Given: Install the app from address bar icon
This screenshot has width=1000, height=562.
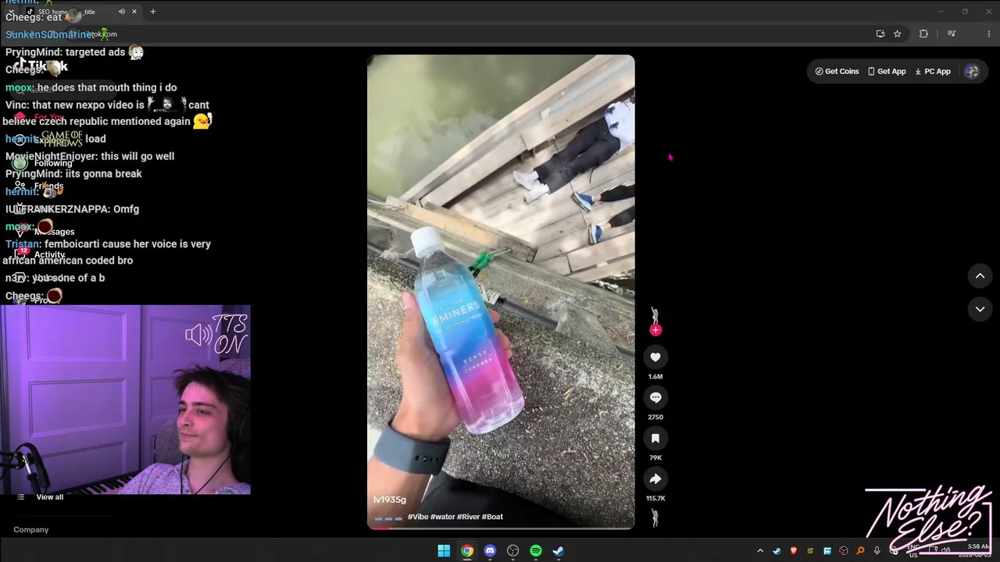Looking at the screenshot, I should (x=880, y=34).
